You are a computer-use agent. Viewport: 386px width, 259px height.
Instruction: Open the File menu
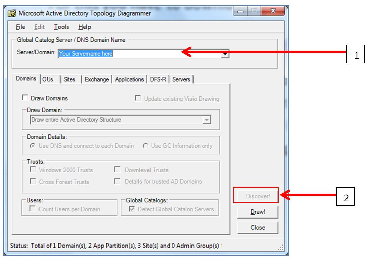coord(20,27)
